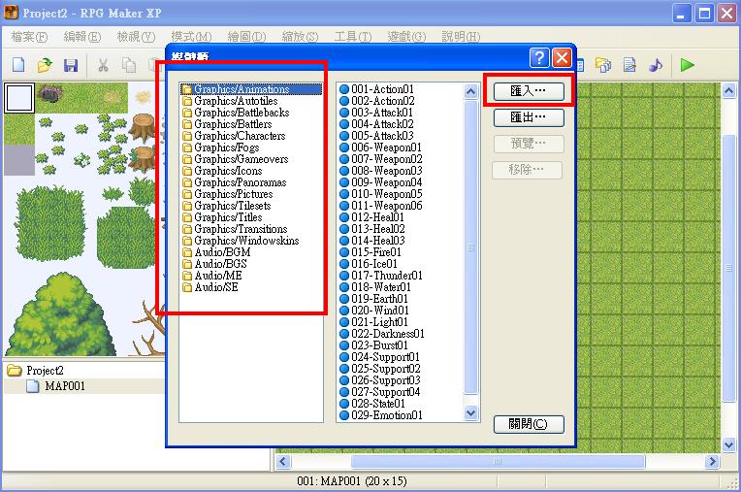Select the Graphics/Autotiles folder
Screen dimensions: 741x492
(x=230, y=101)
